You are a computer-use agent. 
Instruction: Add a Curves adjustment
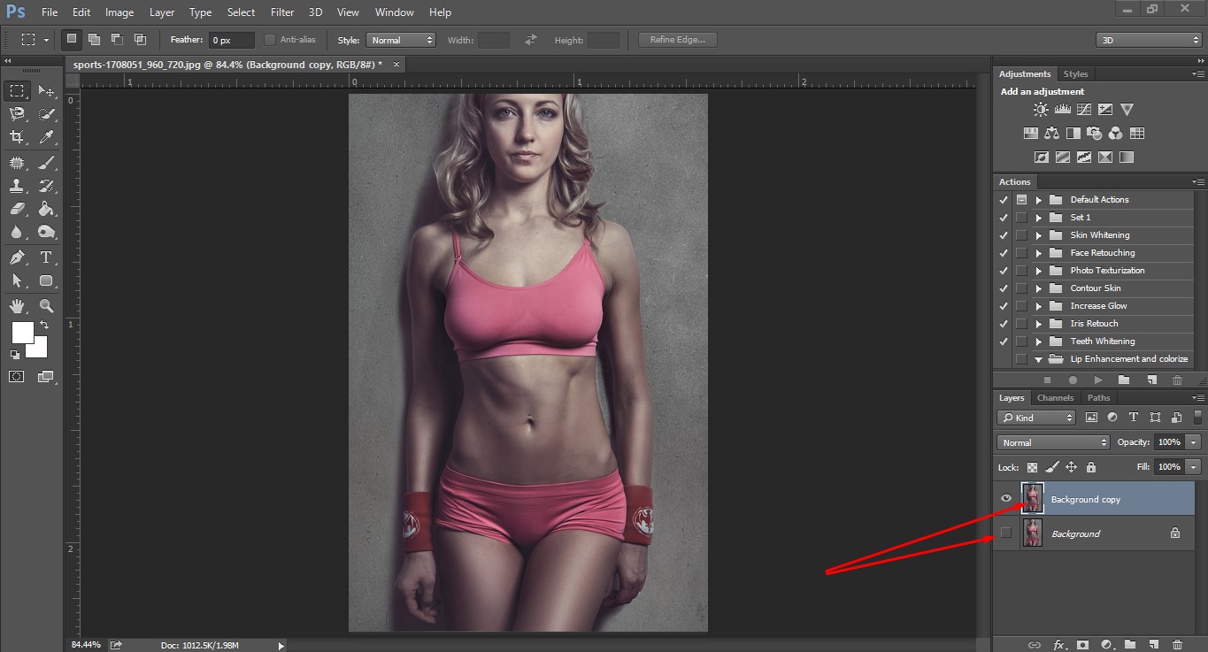tap(1084, 110)
